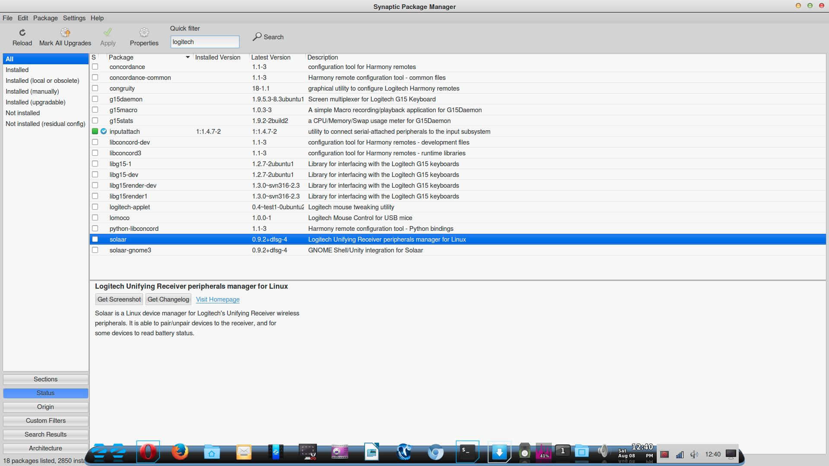Expand the Sections filter list

[45, 379]
